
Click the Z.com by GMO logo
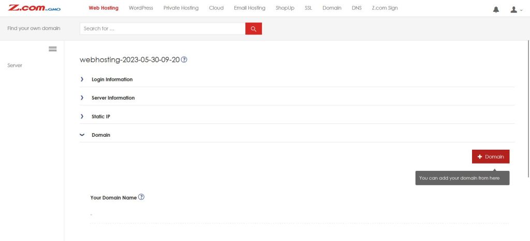[x=34, y=8]
